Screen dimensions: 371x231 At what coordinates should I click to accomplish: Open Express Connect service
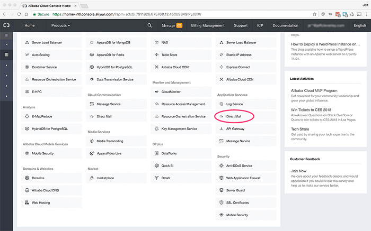(x=246, y=67)
